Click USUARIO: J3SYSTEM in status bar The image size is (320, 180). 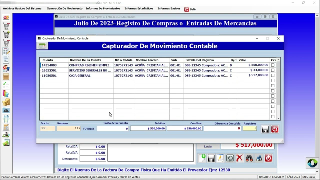[271, 177]
